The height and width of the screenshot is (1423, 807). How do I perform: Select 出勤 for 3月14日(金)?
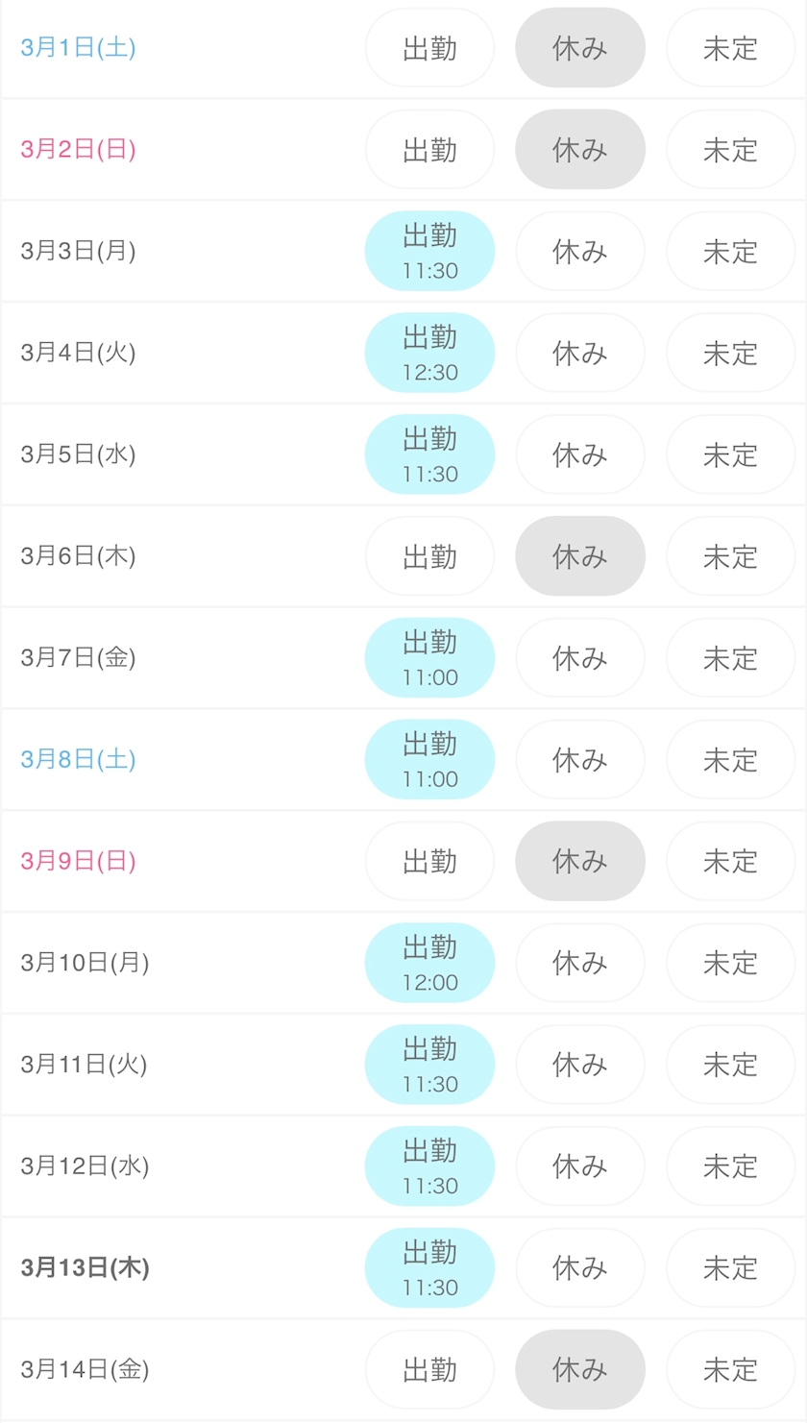click(x=429, y=1369)
